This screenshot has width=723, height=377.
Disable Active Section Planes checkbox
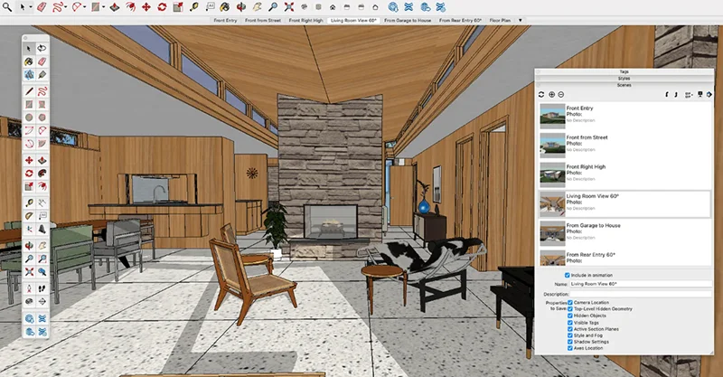coord(570,329)
